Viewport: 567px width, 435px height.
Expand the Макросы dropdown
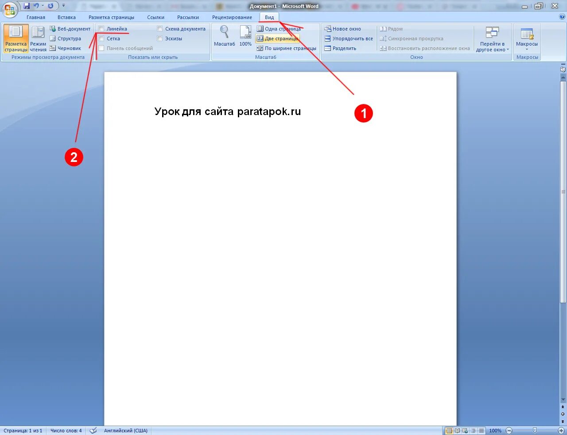click(527, 38)
